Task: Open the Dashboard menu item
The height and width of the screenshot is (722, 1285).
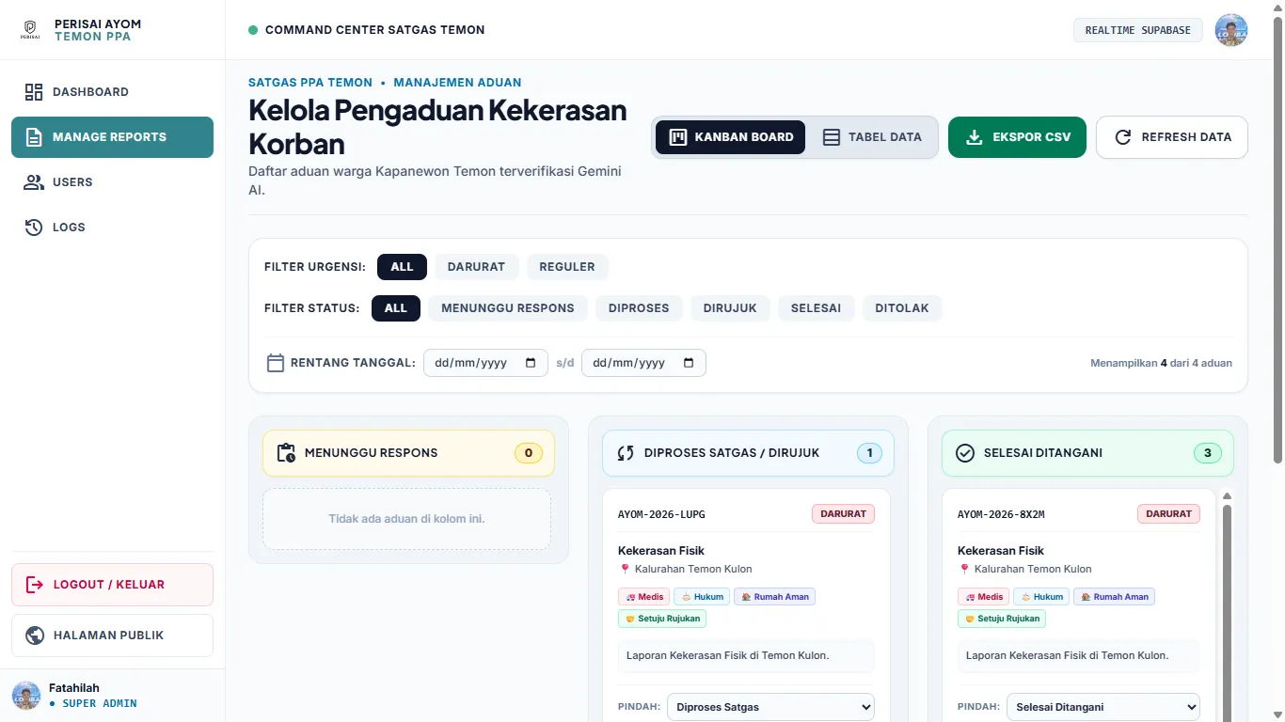Action: tap(112, 92)
